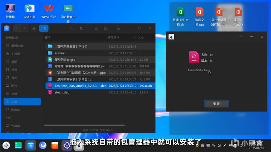The width and height of the screenshot is (271, 152).
Task: Open 文档 in sidebar
Action: pos(22,94)
